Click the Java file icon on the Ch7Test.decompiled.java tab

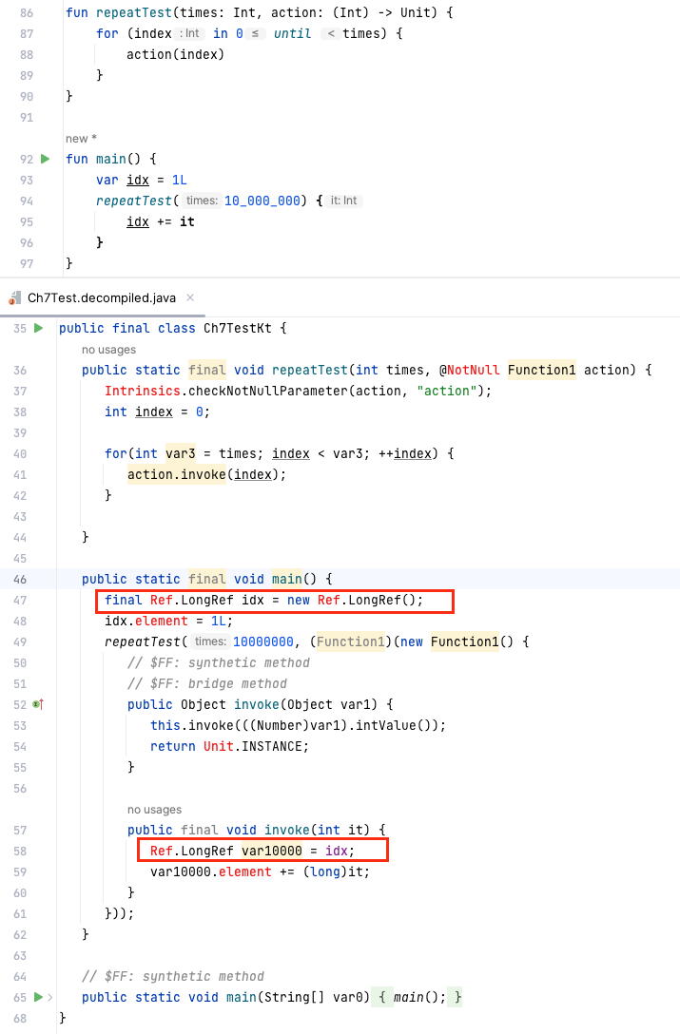click(14, 298)
